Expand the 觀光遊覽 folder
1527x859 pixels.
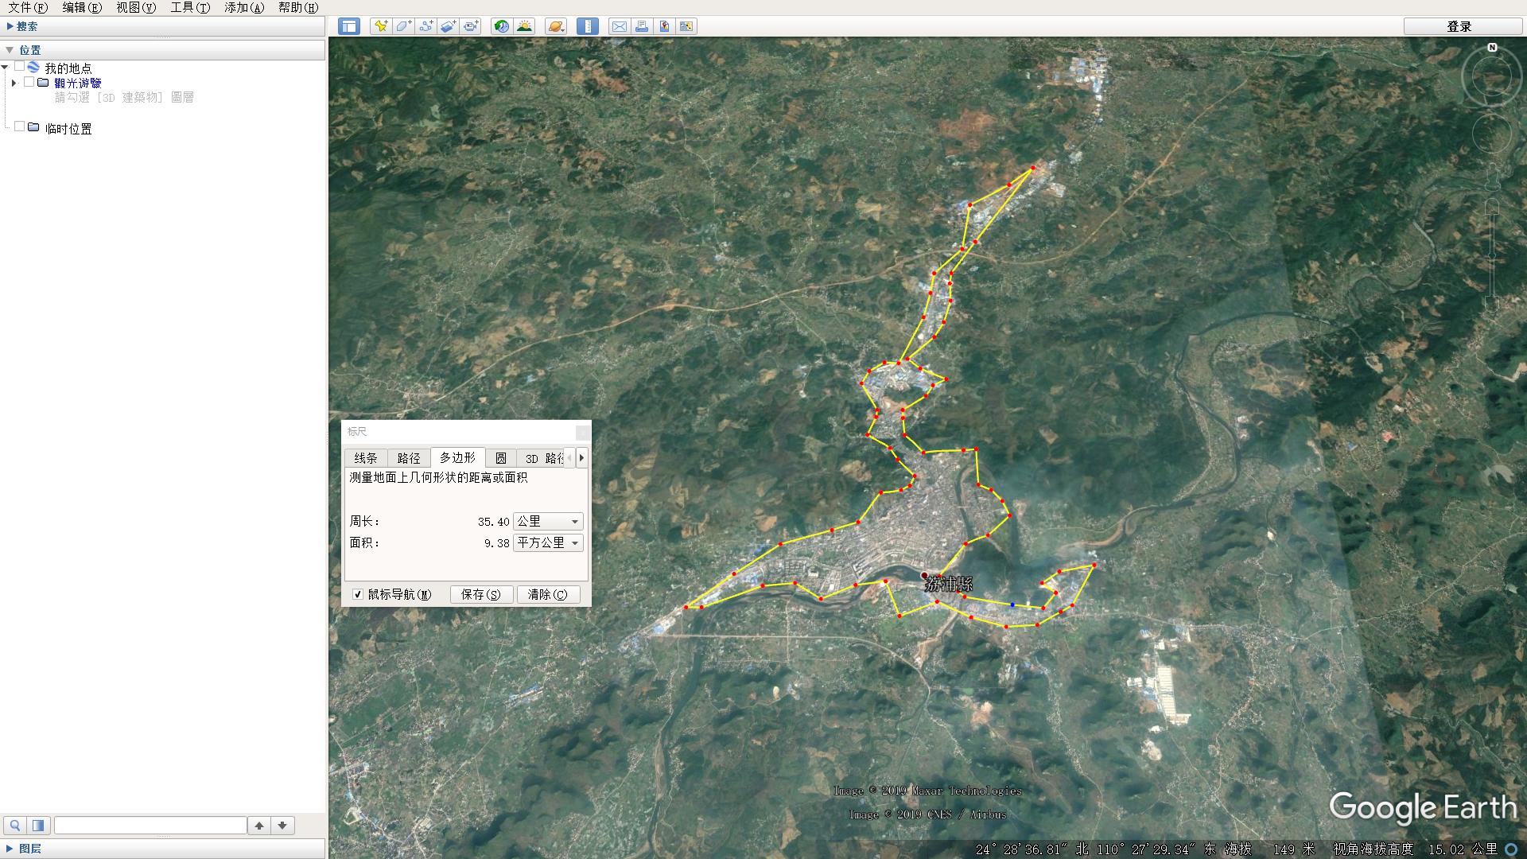14,83
